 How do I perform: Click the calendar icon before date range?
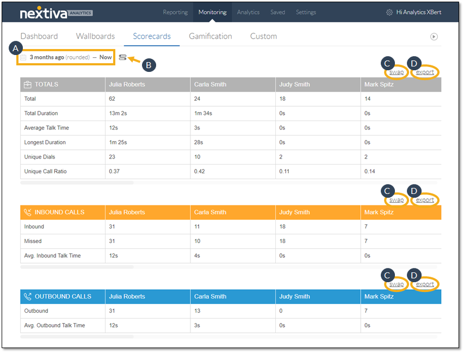click(x=23, y=57)
